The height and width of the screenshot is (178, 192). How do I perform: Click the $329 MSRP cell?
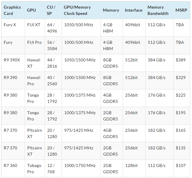(x=182, y=81)
